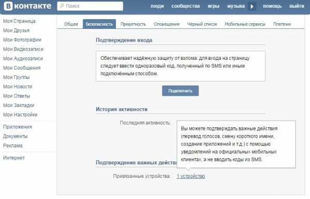This screenshot has width=310, height=199.
Task: Open the Мобильные сервисы tab
Action: click(x=245, y=24)
